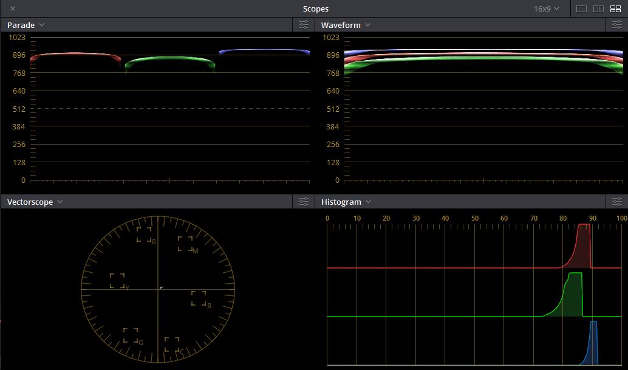Expand the Waveform scope type dropdown
The width and height of the screenshot is (628, 370).
tap(346, 25)
